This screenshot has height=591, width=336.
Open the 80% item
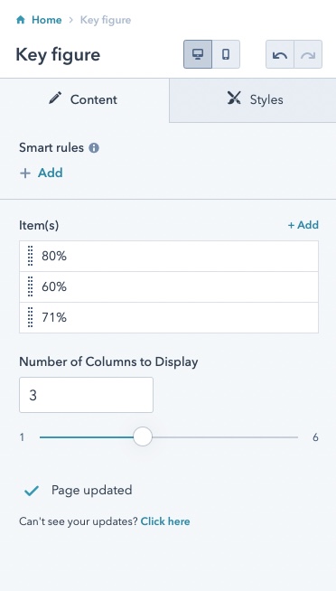pyautogui.click(x=169, y=257)
